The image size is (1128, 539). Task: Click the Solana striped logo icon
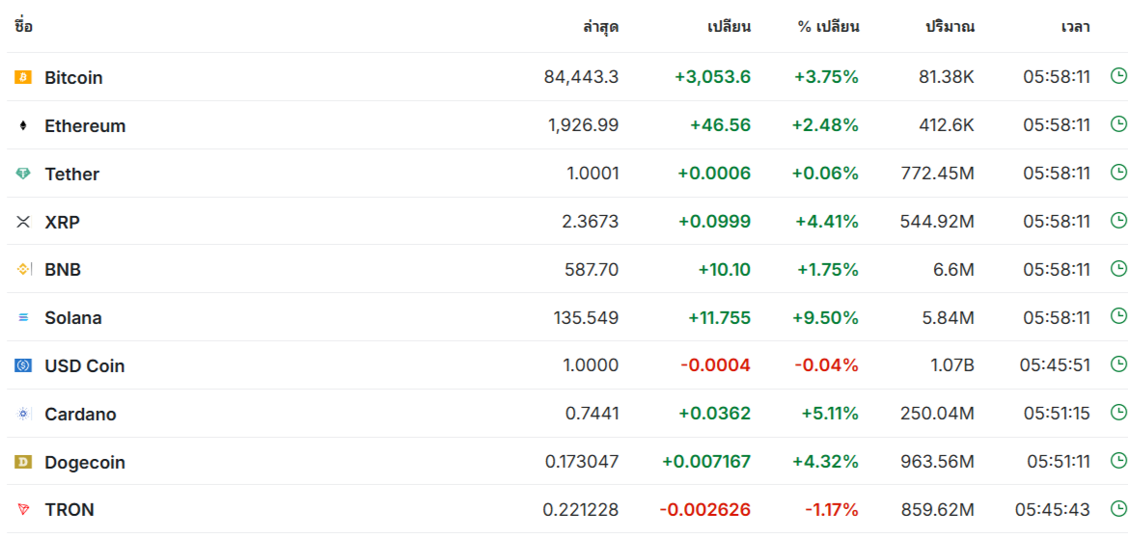[23, 317]
